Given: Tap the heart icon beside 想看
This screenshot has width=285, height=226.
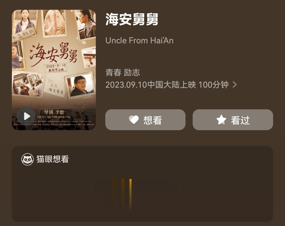Looking at the screenshot, I should click(134, 120).
